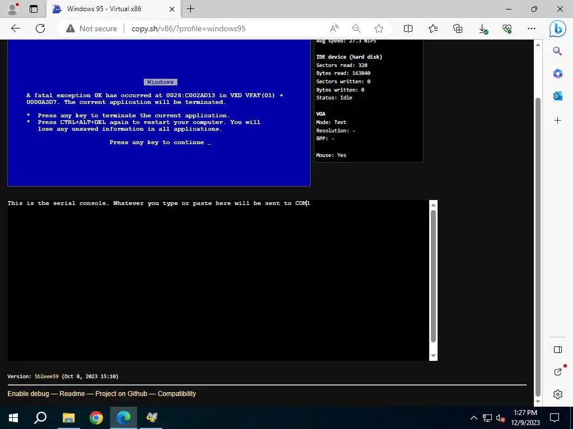Open the notification center icon
Viewport: 573px width, 429px height.
tap(555, 418)
